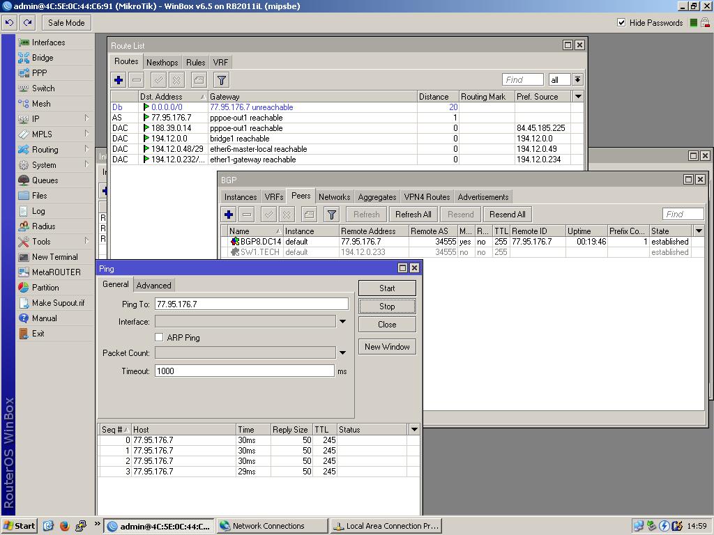Add a new route with the plus icon in Route List
The image size is (714, 535).
coord(119,80)
